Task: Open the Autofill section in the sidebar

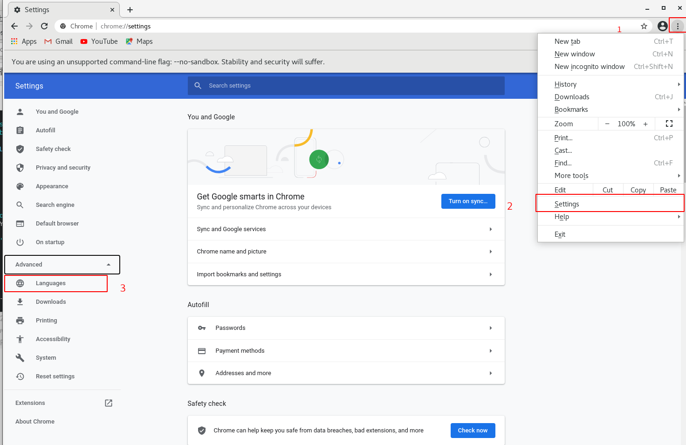Action: pyautogui.click(x=45, y=130)
